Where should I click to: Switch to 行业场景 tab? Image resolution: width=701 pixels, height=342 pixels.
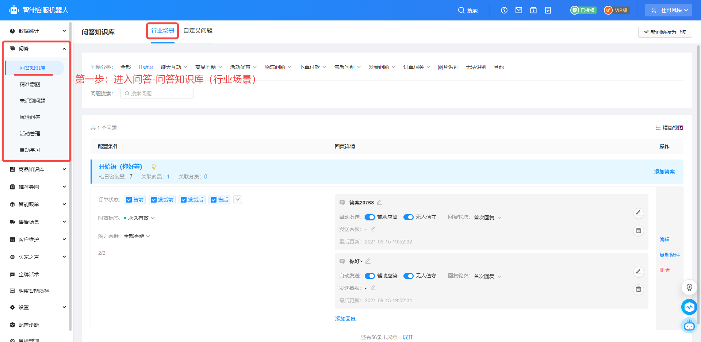163,31
